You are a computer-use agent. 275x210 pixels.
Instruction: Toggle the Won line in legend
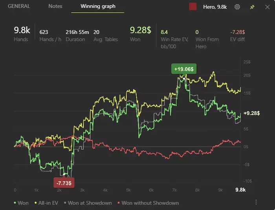[21, 203]
